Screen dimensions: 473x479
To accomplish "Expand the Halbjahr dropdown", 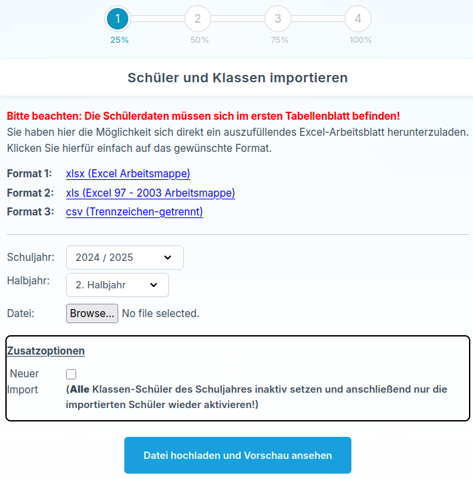I will coord(117,285).
